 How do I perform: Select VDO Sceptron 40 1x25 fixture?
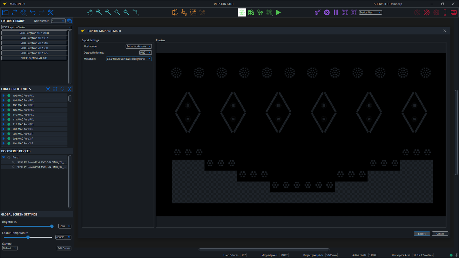(x=34, y=53)
